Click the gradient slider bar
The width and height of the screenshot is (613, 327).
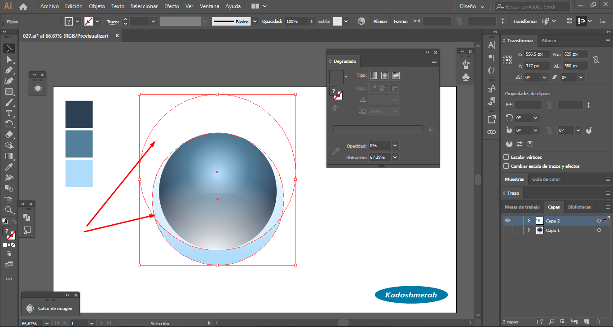coord(378,129)
